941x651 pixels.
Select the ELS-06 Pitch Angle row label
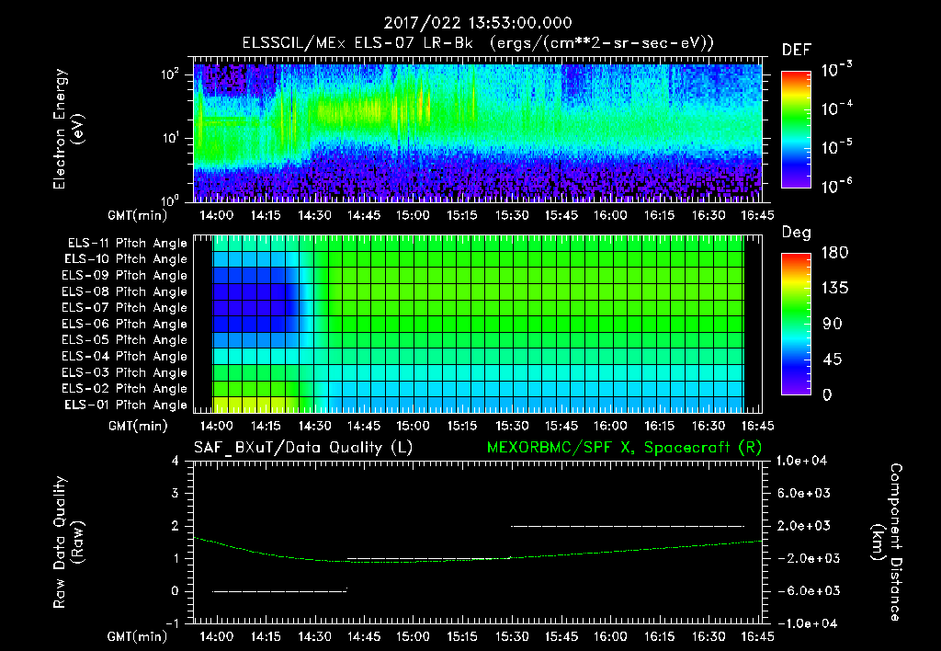click(125, 324)
